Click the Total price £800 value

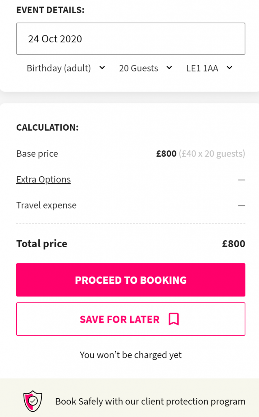pos(233,244)
